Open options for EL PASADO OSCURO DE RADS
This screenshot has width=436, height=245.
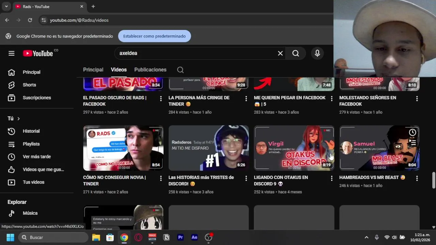coord(161,99)
